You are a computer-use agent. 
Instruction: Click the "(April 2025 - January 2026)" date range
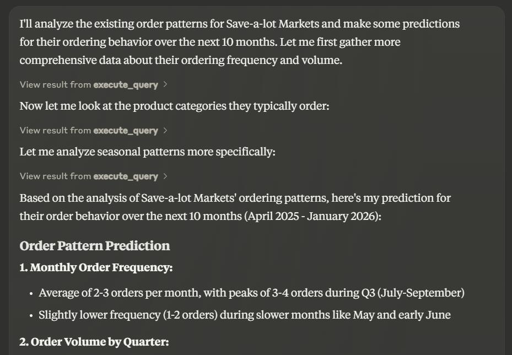coord(313,216)
